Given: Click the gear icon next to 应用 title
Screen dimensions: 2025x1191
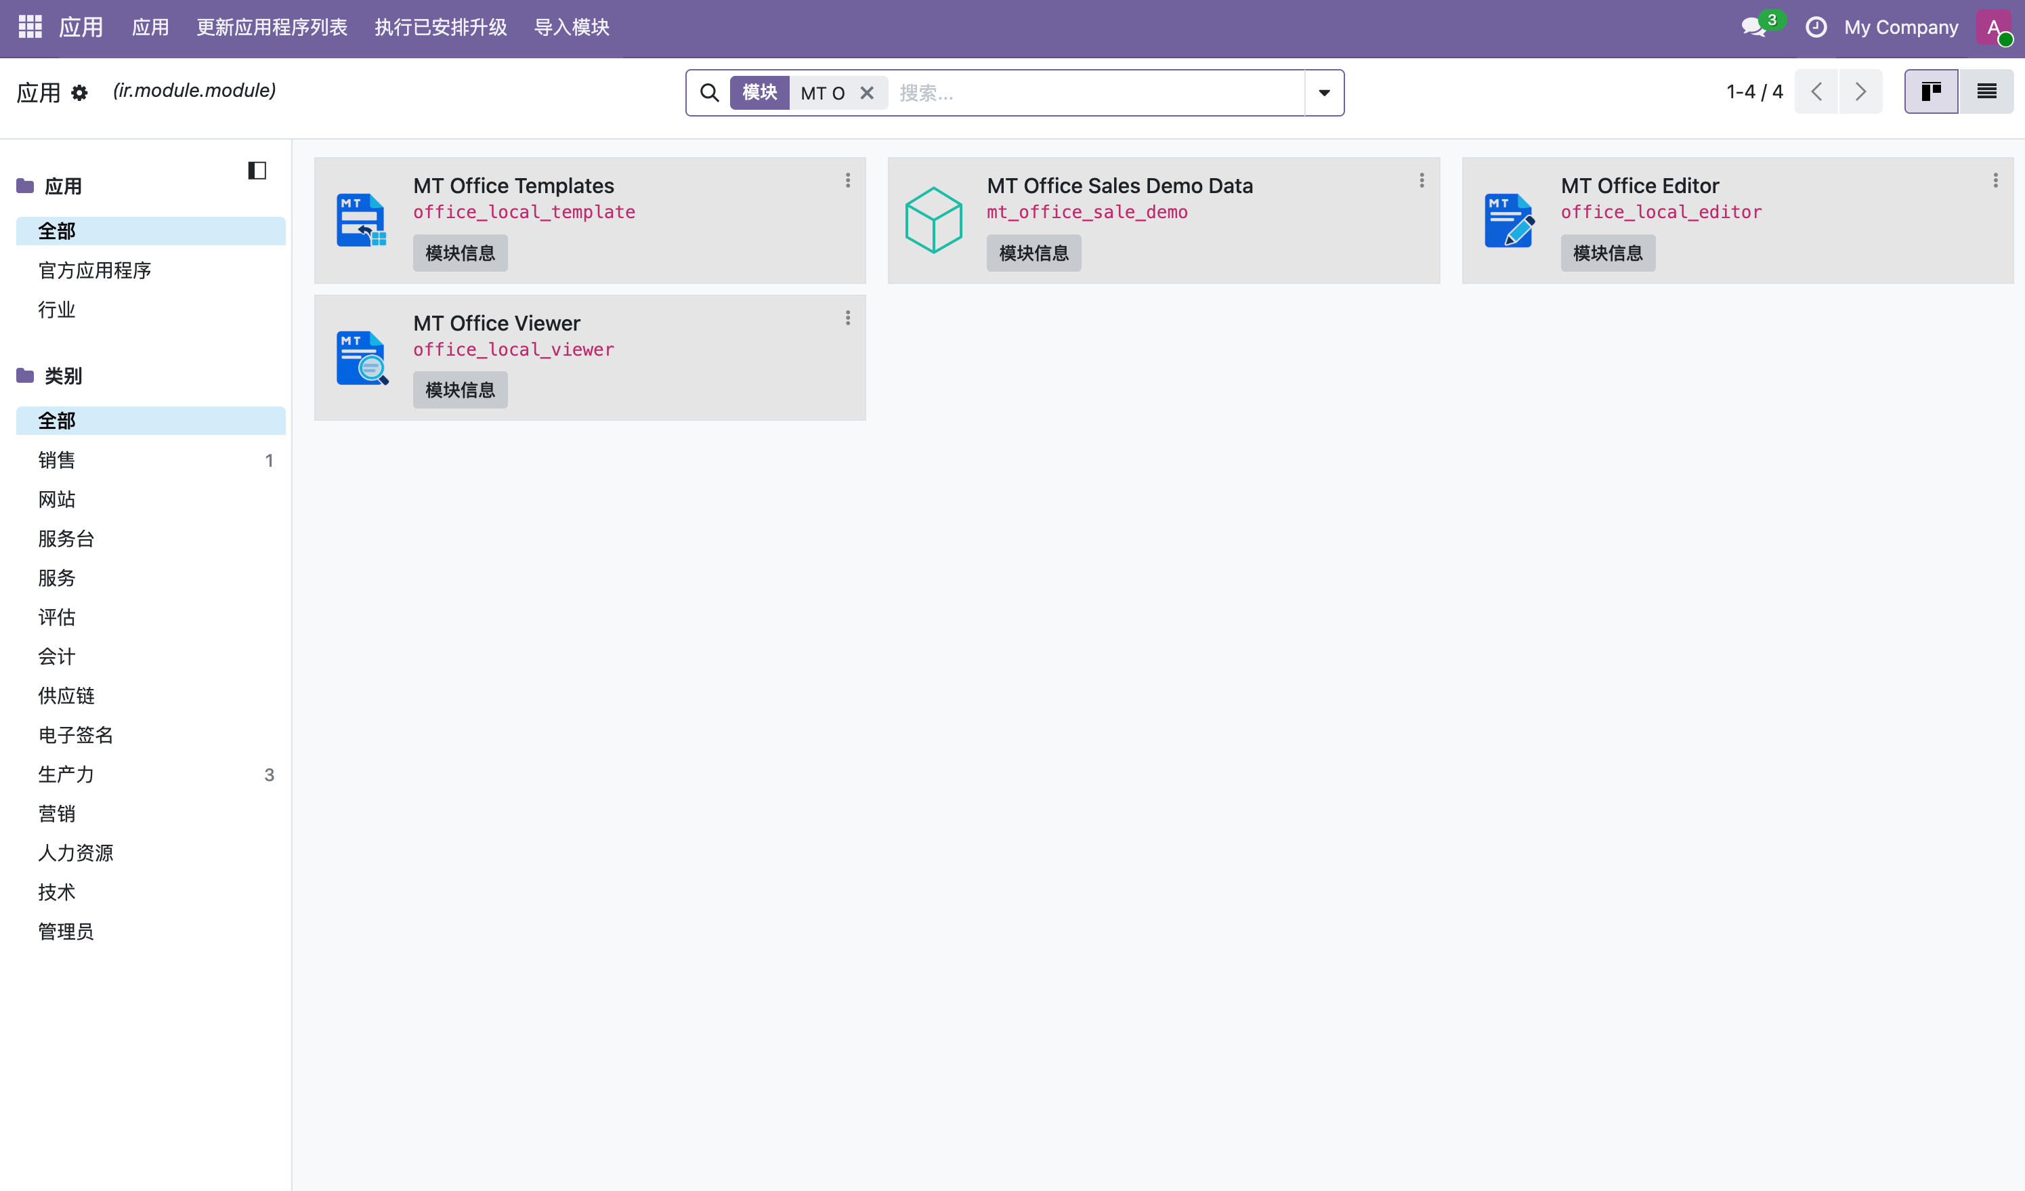Looking at the screenshot, I should (x=79, y=92).
